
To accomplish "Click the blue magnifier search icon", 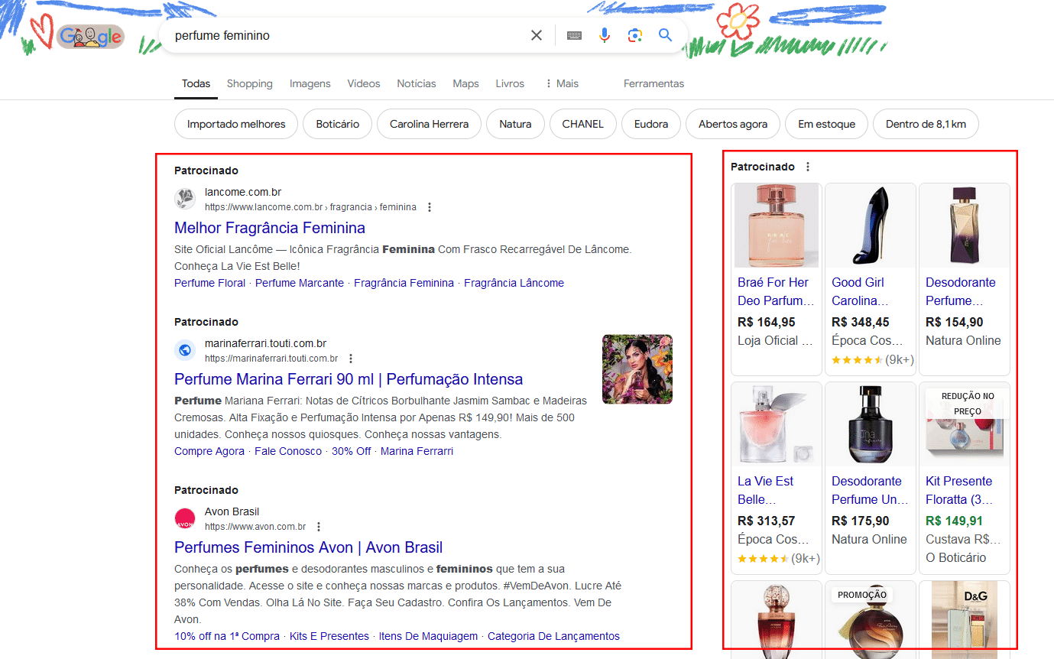I will [665, 35].
